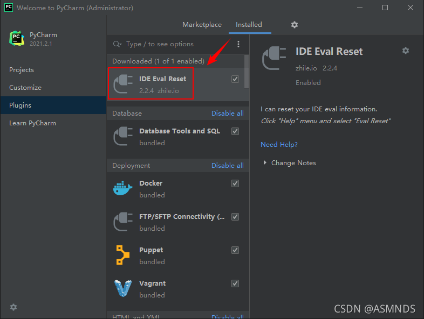Open gear menu in IDE Eval Reset details

coord(405,51)
